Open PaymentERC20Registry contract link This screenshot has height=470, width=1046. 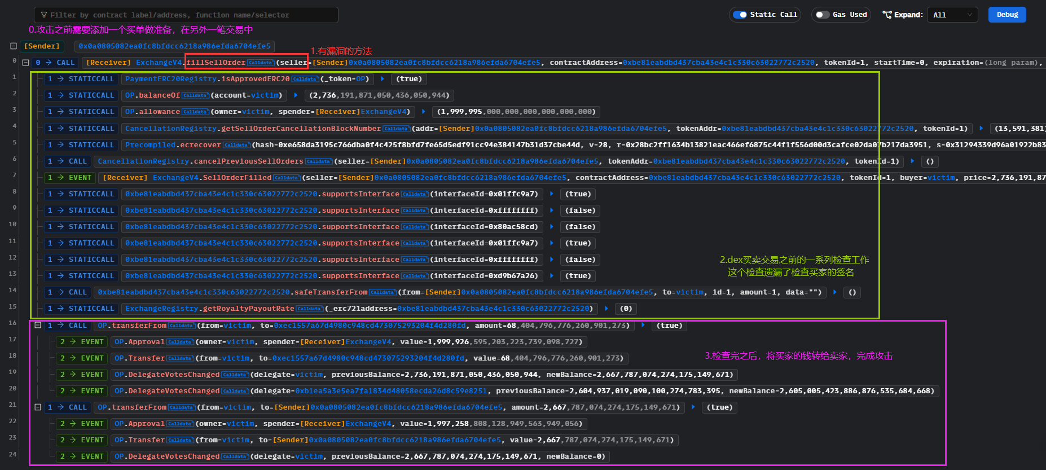171,79
